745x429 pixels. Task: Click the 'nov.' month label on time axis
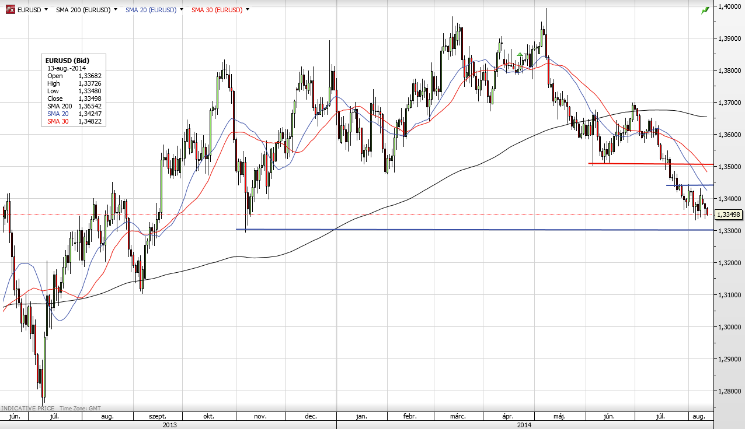coord(260,417)
